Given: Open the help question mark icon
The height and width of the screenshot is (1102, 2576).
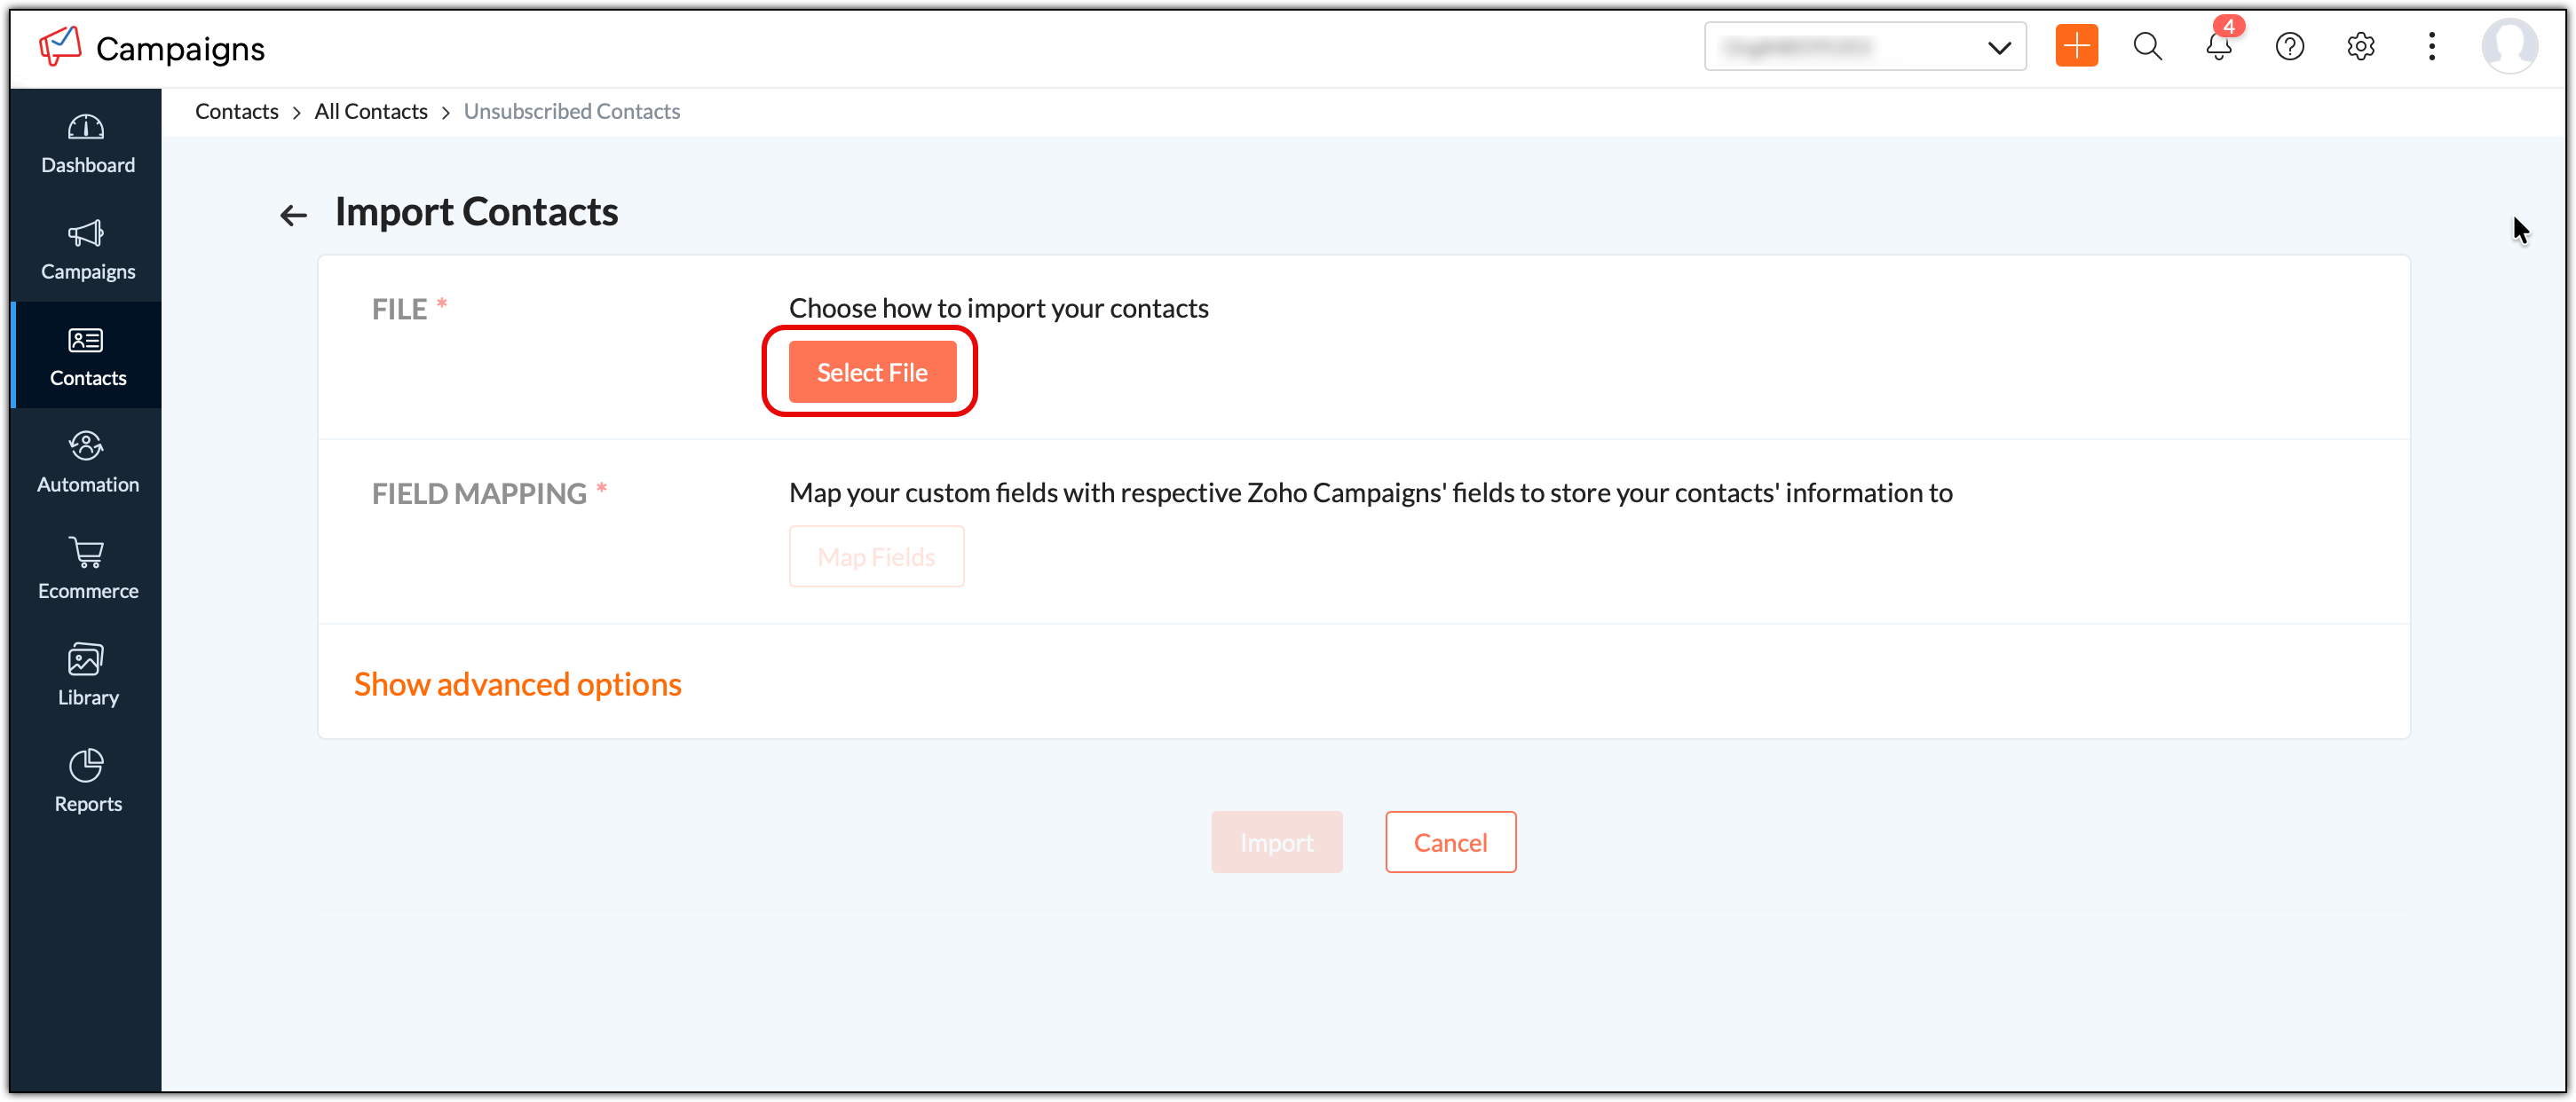Looking at the screenshot, I should (x=2289, y=46).
